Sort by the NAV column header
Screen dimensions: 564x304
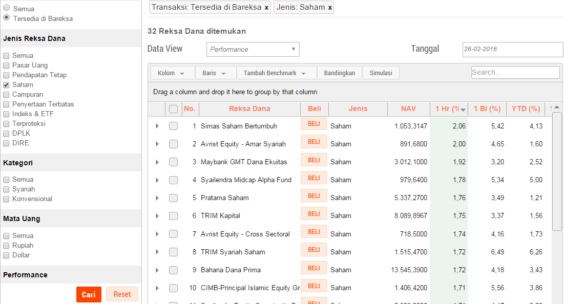[x=409, y=109]
